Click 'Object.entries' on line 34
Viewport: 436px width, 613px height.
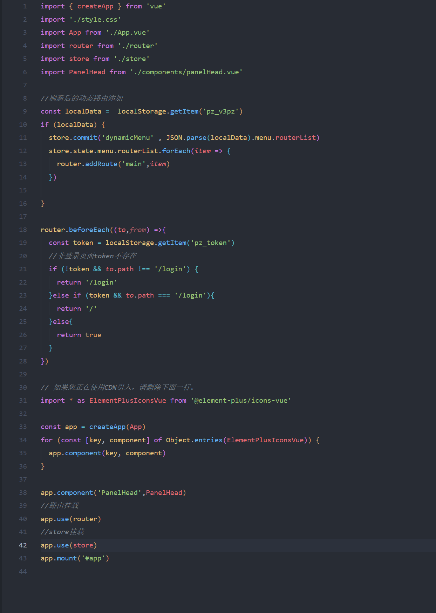coord(194,440)
